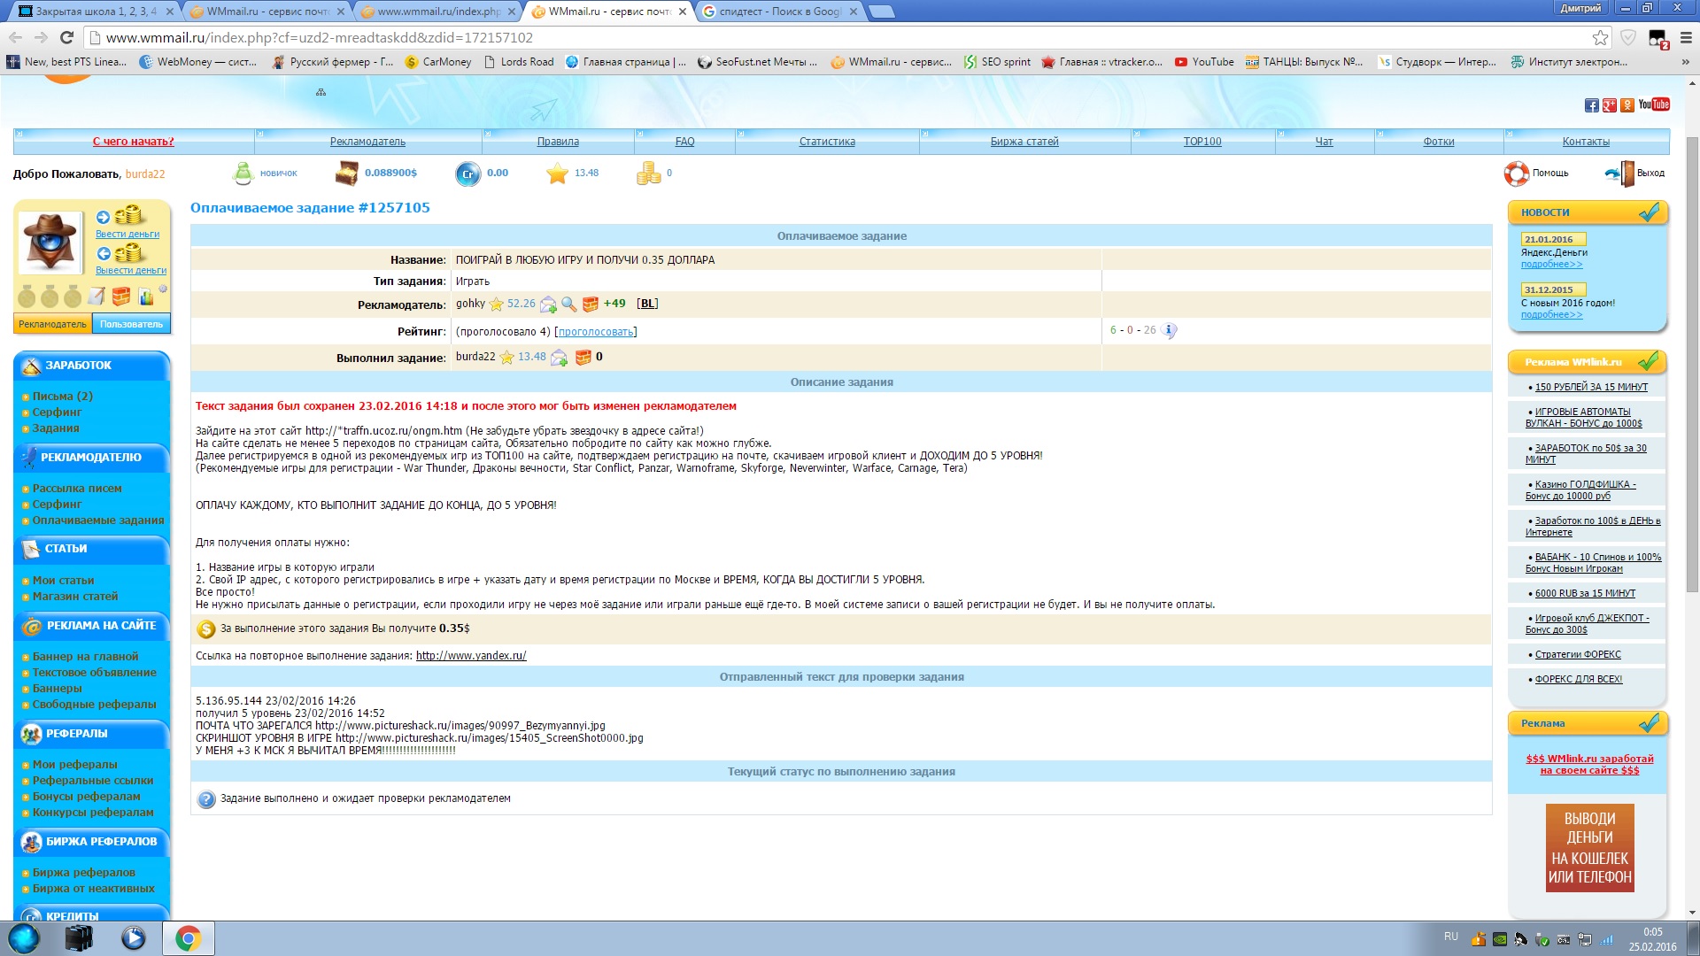Click the statistics bar chart icon under avatar
Viewport: 1700px width, 956px height.
[146, 297]
